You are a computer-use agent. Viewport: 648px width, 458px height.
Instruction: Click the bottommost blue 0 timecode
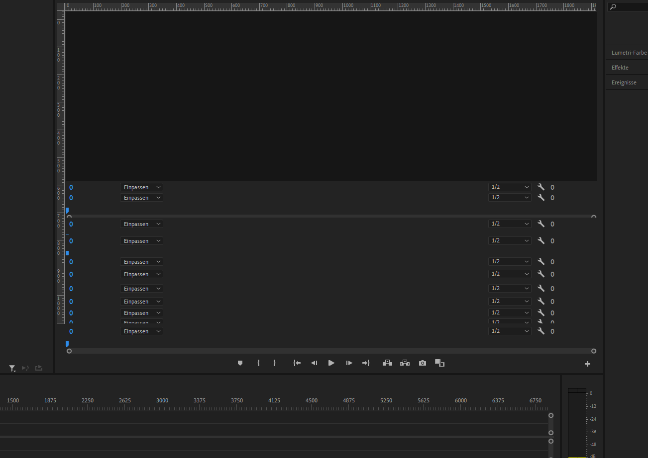pos(71,331)
